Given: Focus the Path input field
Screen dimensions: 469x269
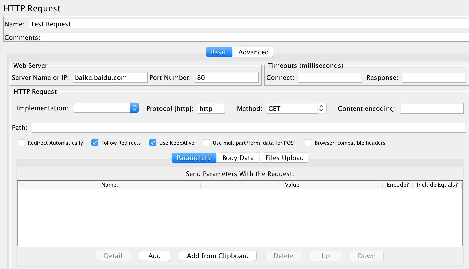Looking at the screenshot, I should pos(249,127).
